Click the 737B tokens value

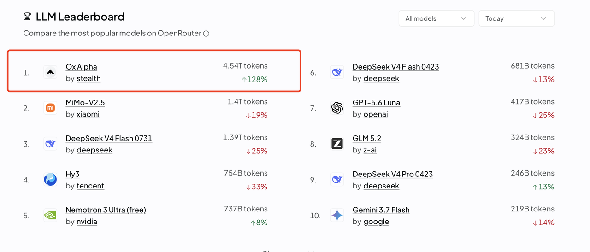pos(246,209)
